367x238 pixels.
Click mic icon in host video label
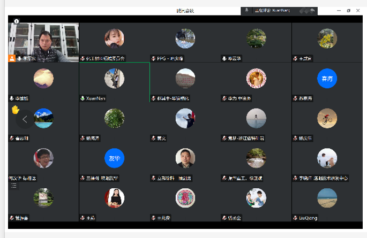point(19,58)
